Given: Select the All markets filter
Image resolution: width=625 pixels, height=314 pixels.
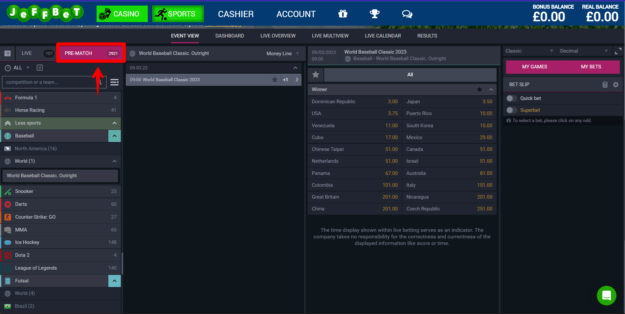Looking at the screenshot, I should click(410, 75).
